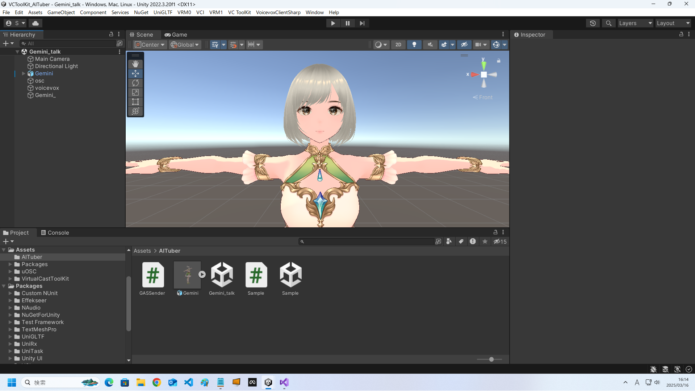The height and width of the screenshot is (391, 695).
Task: Collapse the Gemini_talk scene in Hierarchy
Action: tap(17, 52)
